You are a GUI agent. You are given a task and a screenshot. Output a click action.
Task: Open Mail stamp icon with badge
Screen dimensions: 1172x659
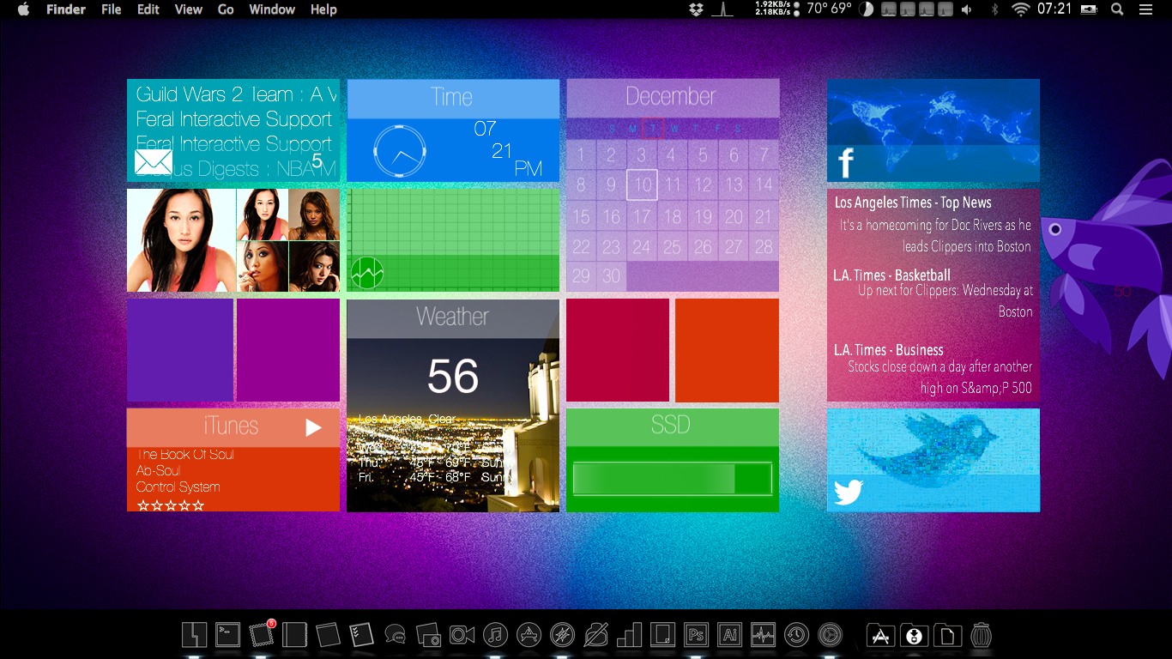click(x=261, y=634)
